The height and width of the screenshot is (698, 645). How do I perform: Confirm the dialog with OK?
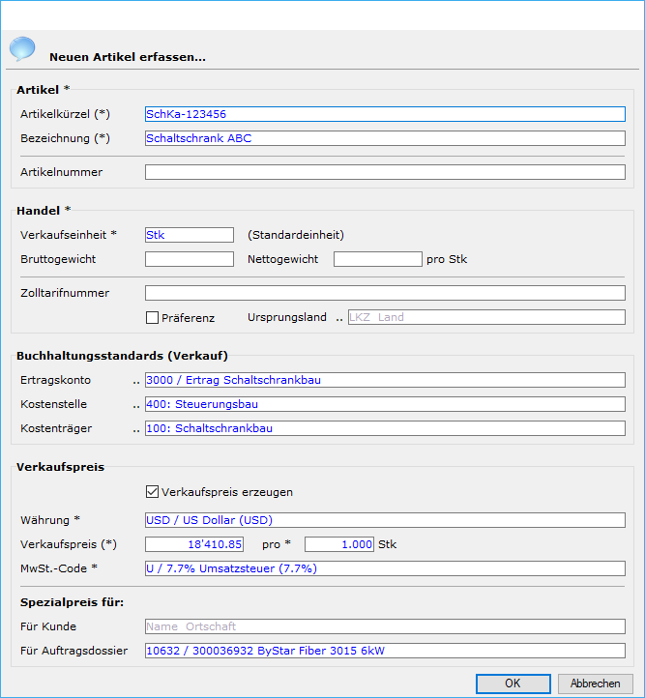click(x=513, y=683)
